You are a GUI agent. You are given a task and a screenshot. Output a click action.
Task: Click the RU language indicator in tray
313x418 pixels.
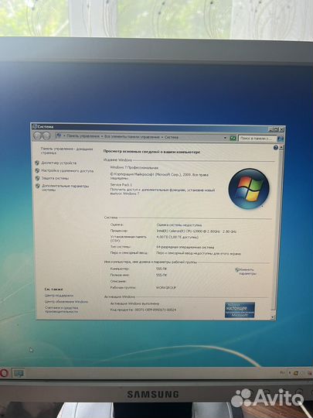click(x=282, y=372)
